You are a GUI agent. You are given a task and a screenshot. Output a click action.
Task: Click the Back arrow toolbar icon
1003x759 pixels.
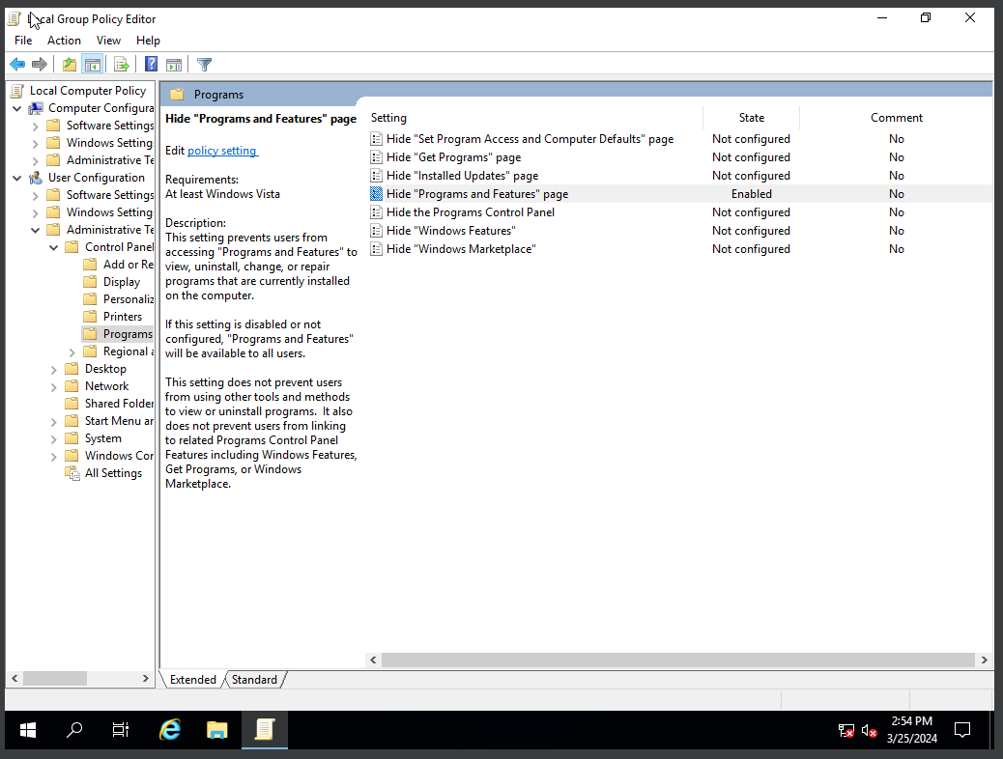[x=17, y=64]
